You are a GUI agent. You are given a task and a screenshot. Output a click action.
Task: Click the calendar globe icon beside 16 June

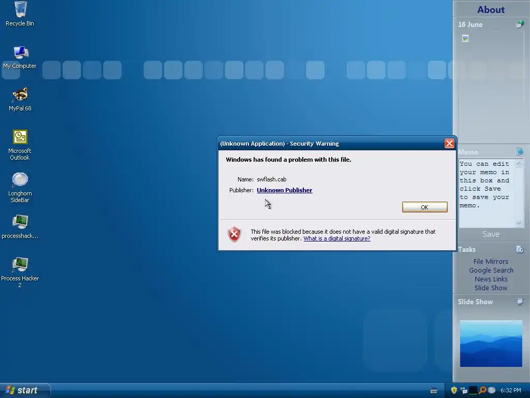point(520,24)
